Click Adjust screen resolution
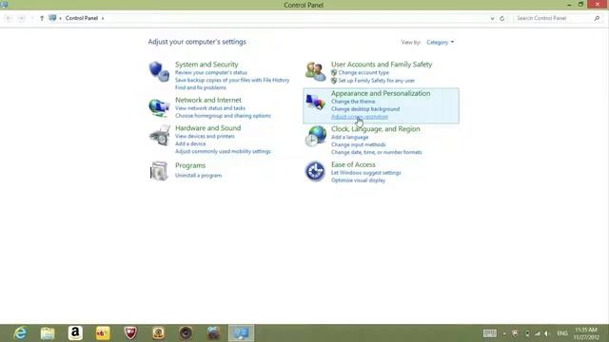Viewport: 609px width, 342px height. point(360,117)
